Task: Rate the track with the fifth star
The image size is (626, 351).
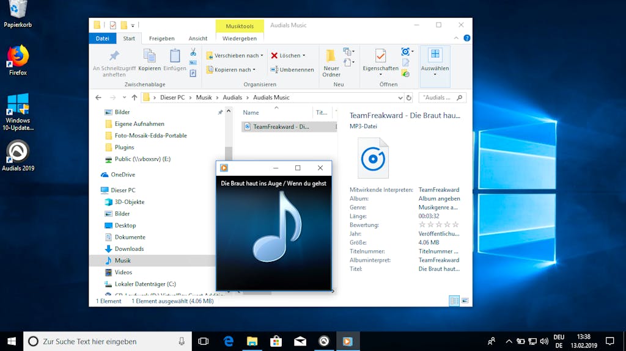Action: tap(455, 225)
